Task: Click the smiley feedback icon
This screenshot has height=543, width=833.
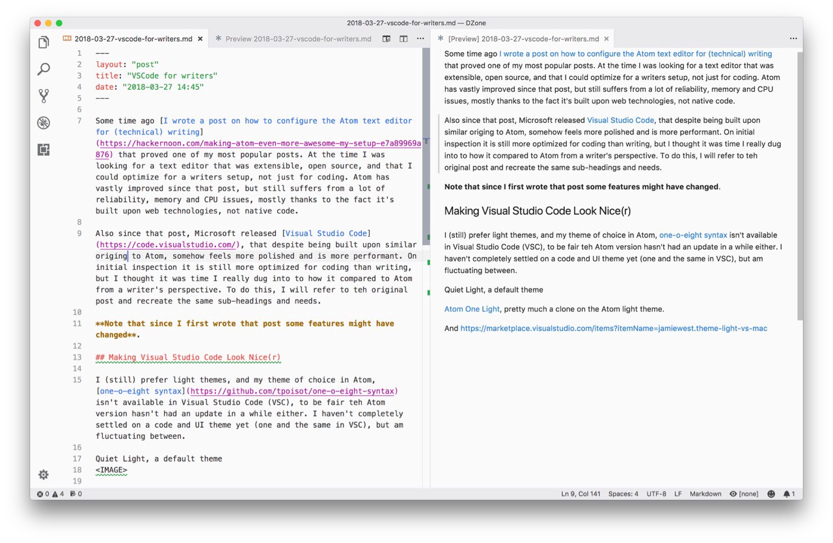Action: tap(771, 494)
